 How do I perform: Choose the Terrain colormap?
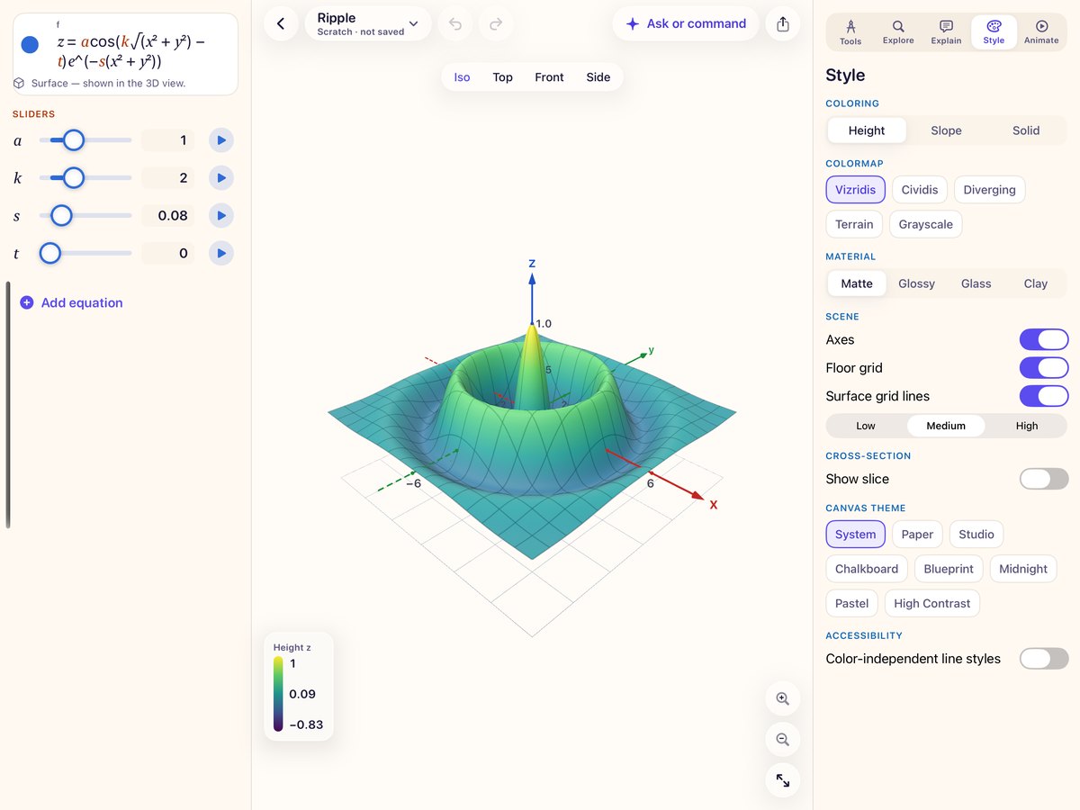tap(854, 224)
